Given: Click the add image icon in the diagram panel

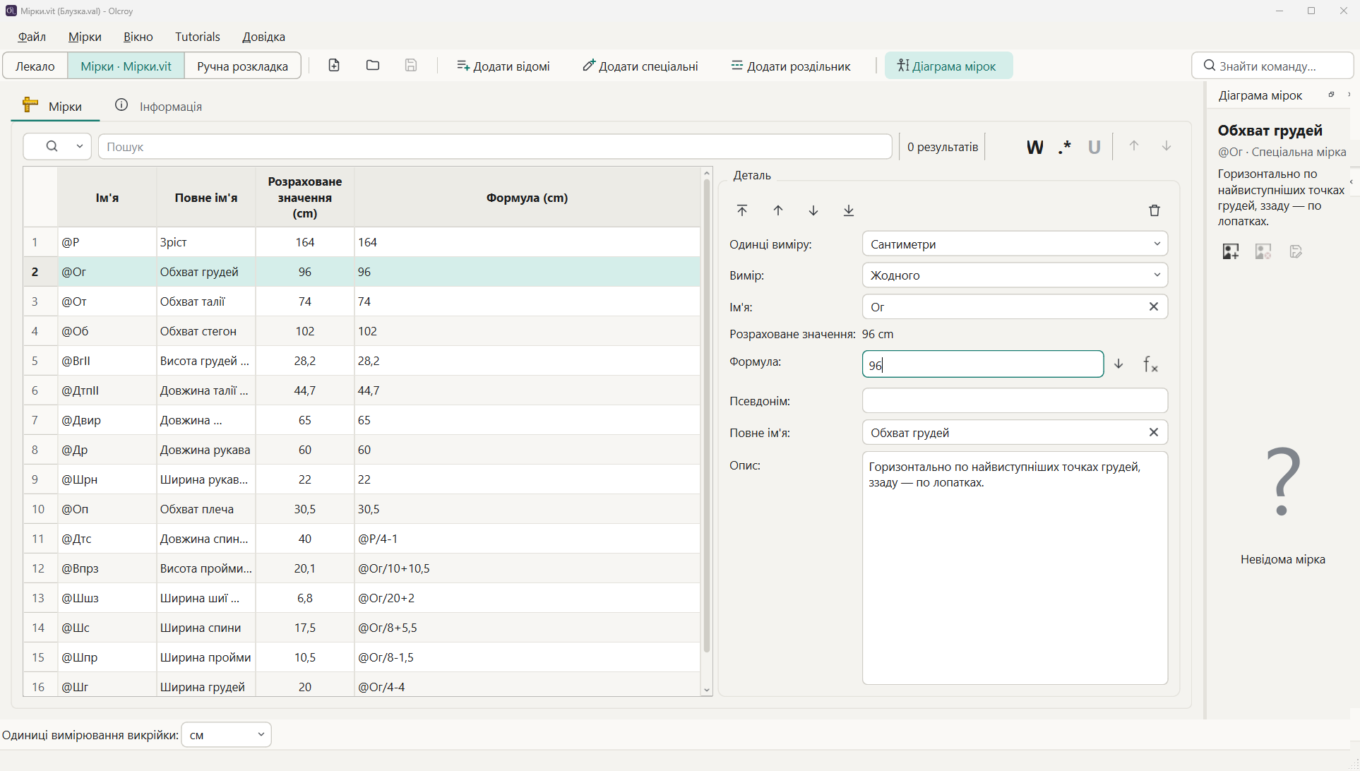Looking at the screenshot, I should (1231, 251).
